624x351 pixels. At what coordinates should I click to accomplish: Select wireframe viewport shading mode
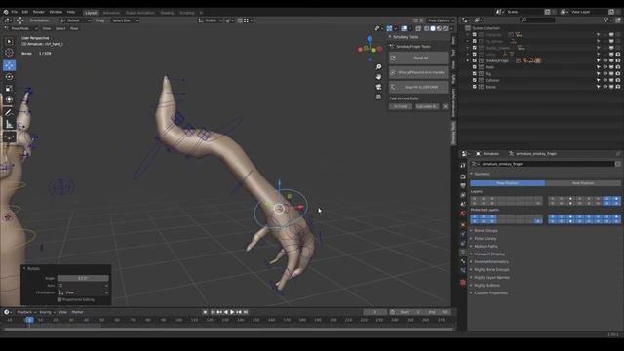click(x=426, y=28)
